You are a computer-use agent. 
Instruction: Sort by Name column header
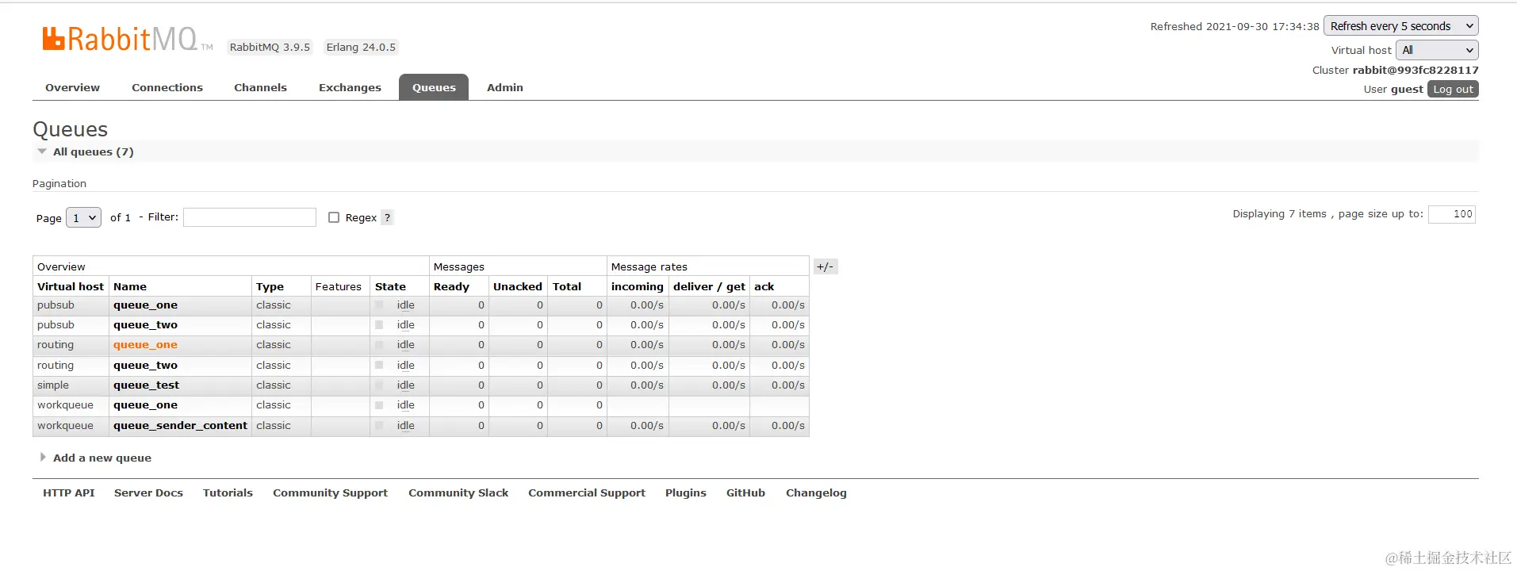coord(130,286)
